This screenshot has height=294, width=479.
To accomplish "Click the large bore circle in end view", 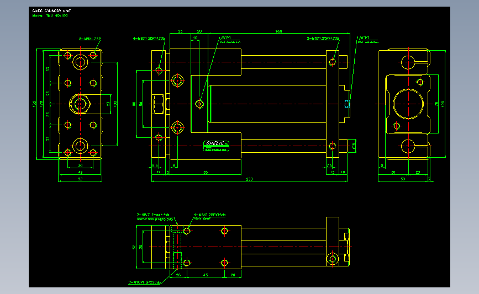I will coord(408,104).
